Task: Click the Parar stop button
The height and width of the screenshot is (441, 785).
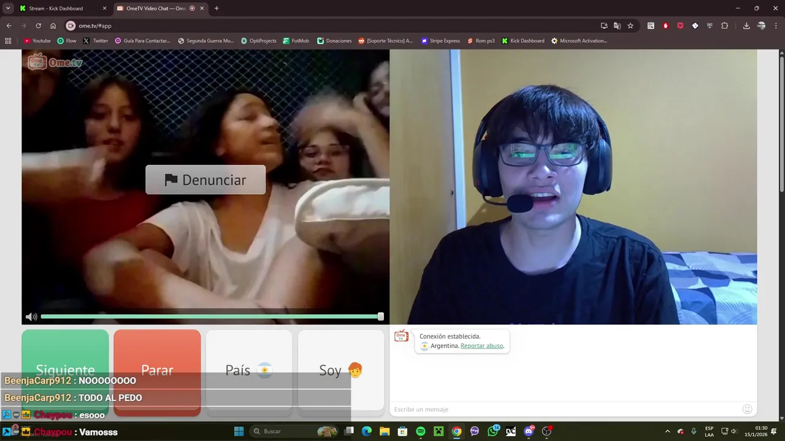Action: (x=157, y=370)
